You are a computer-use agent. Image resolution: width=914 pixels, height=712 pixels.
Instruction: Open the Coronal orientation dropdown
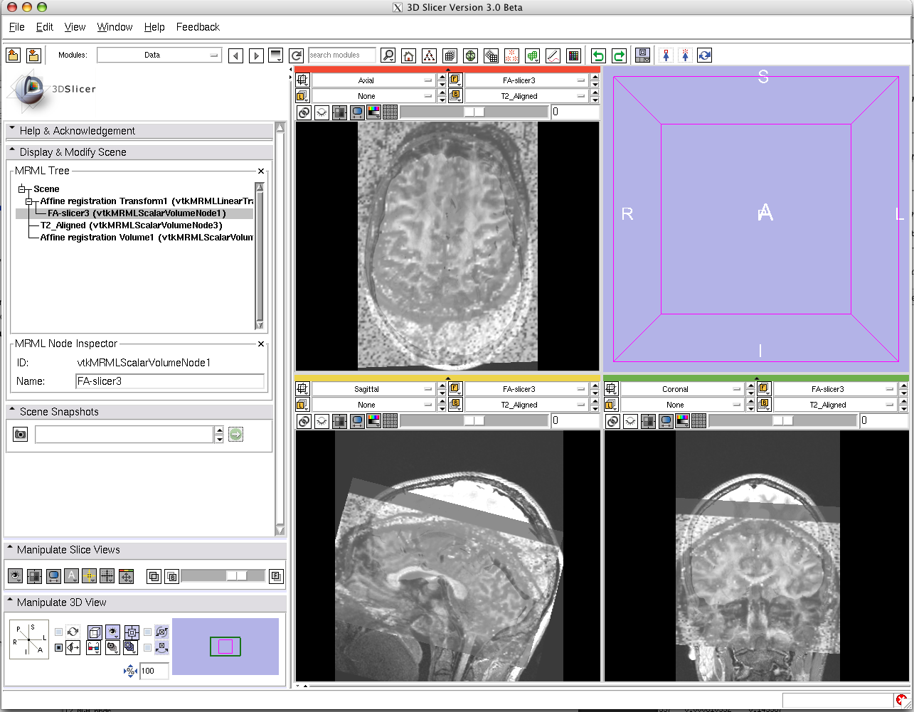tap(682, 389)
